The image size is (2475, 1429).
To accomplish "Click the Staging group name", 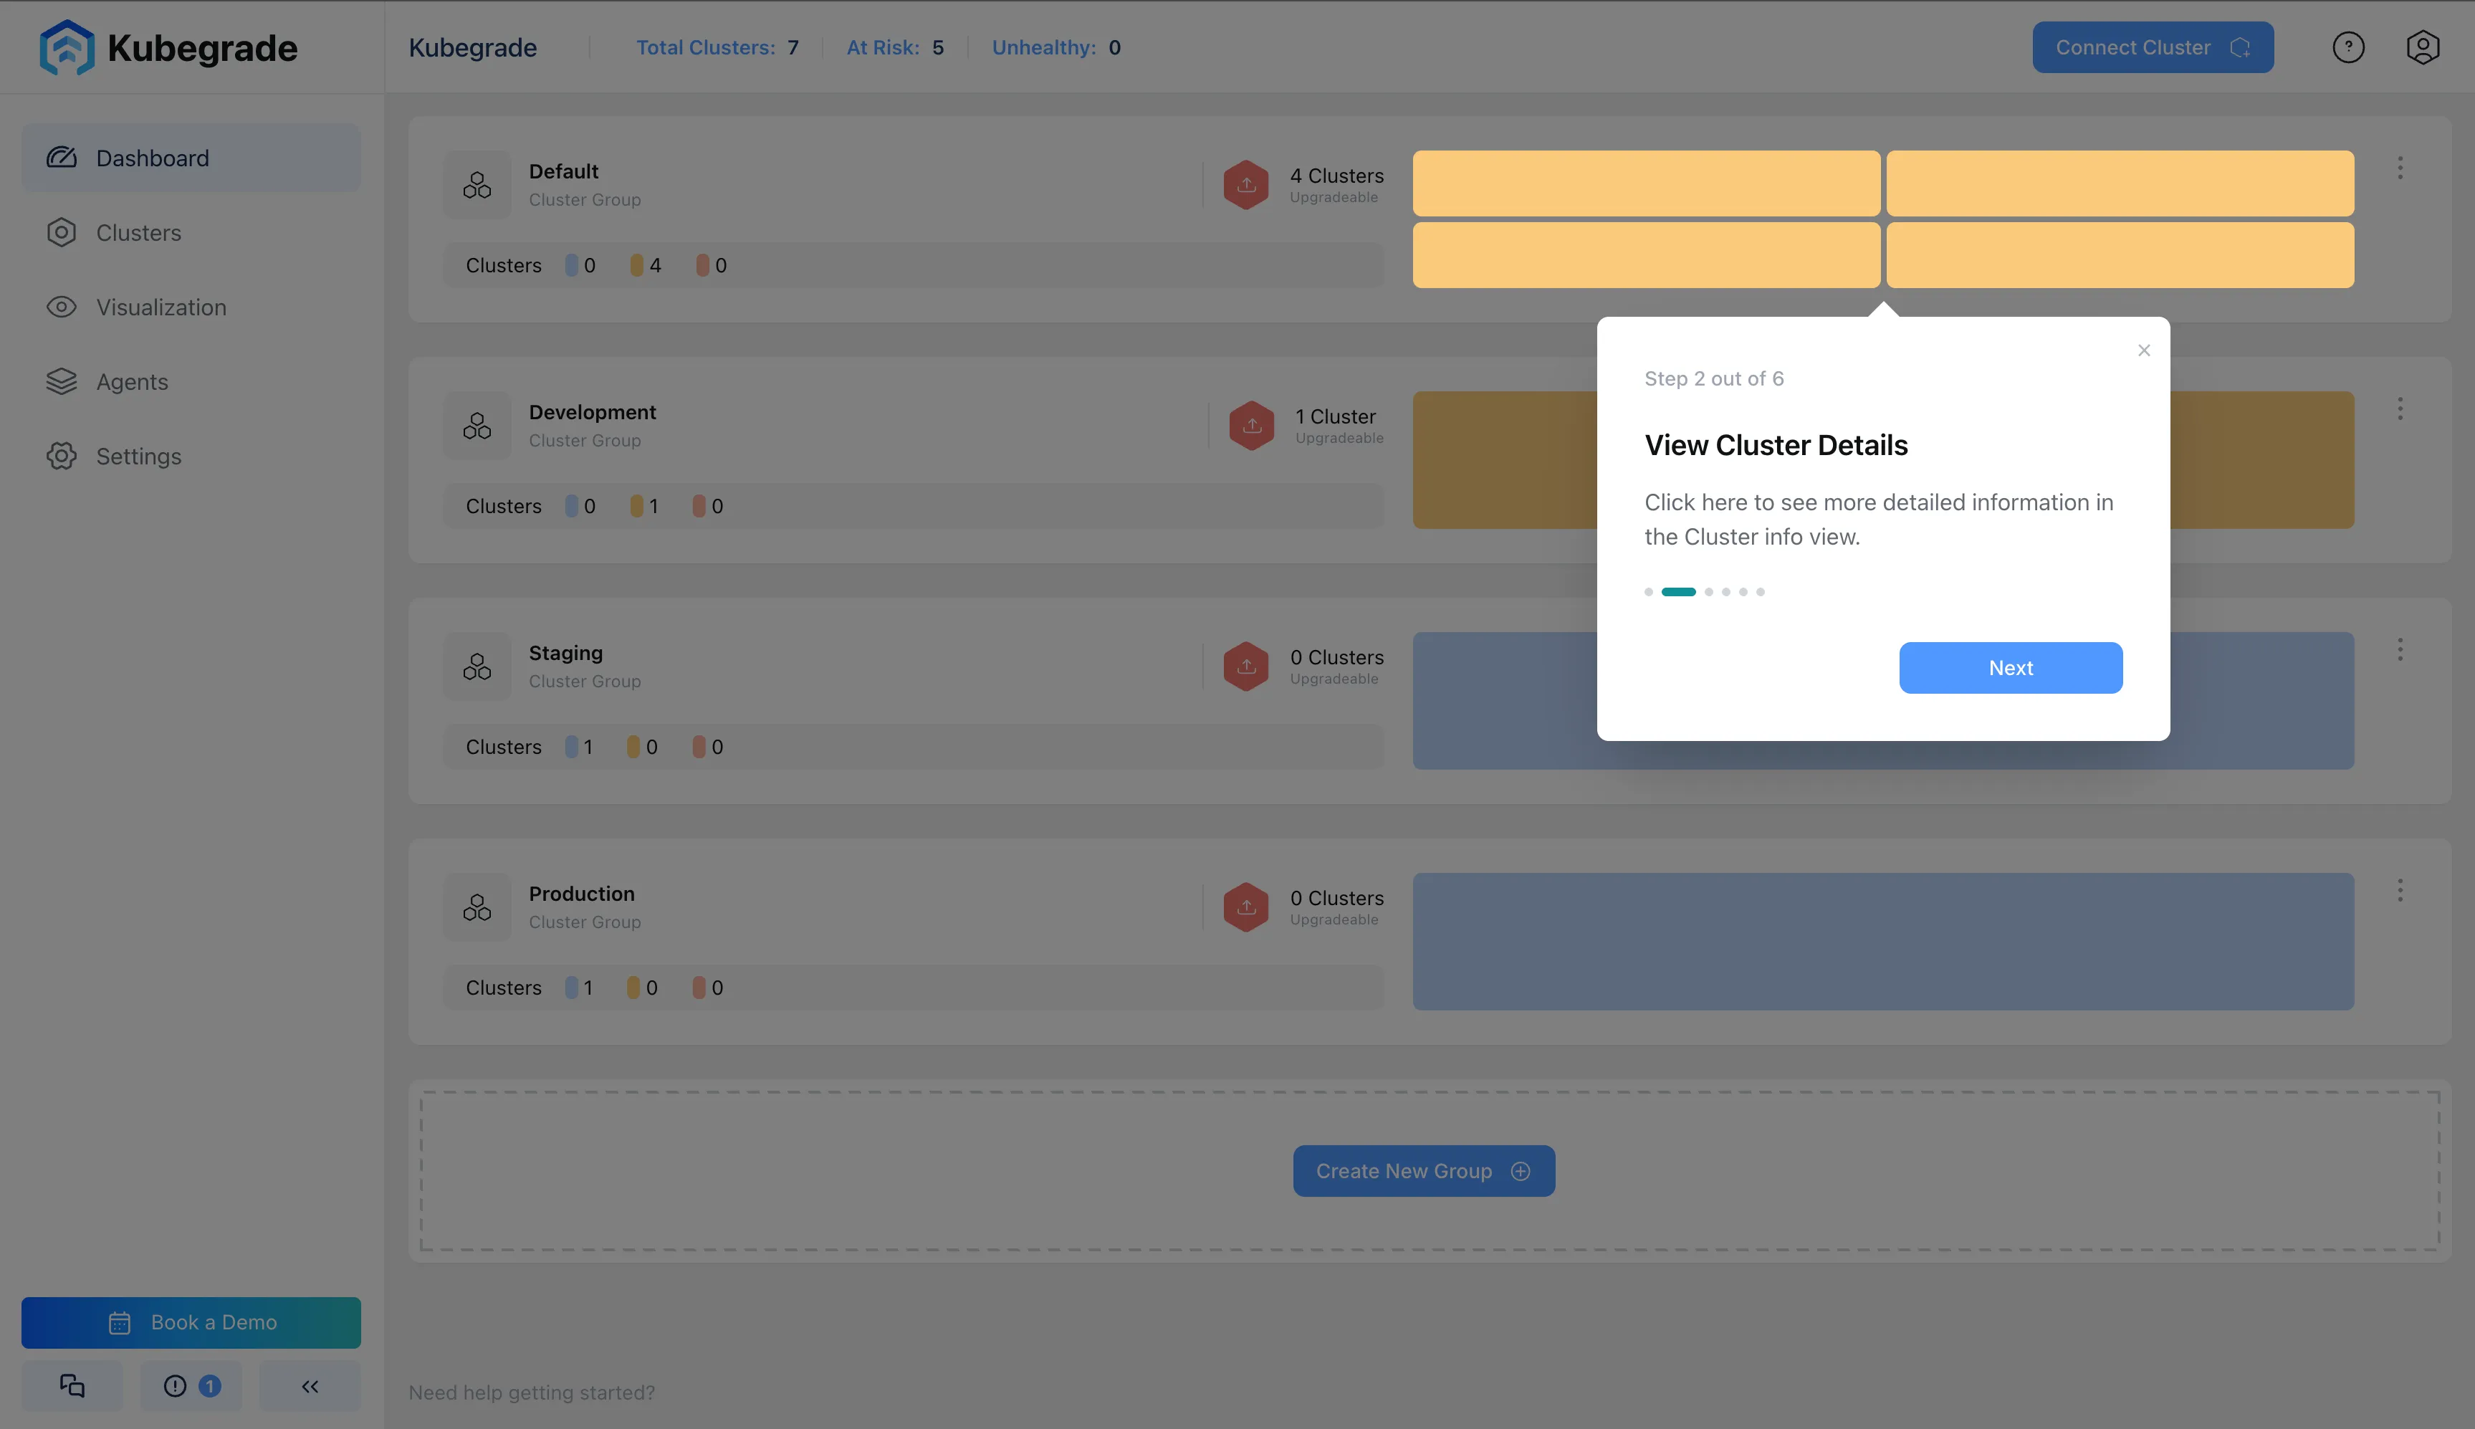I will 566,654.
